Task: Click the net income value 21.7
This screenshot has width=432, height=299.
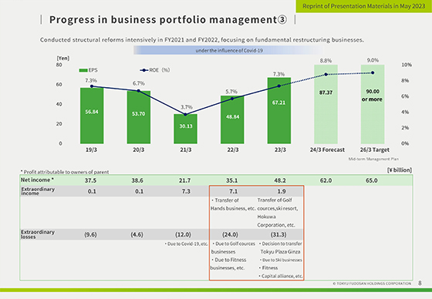Action: 184,180
